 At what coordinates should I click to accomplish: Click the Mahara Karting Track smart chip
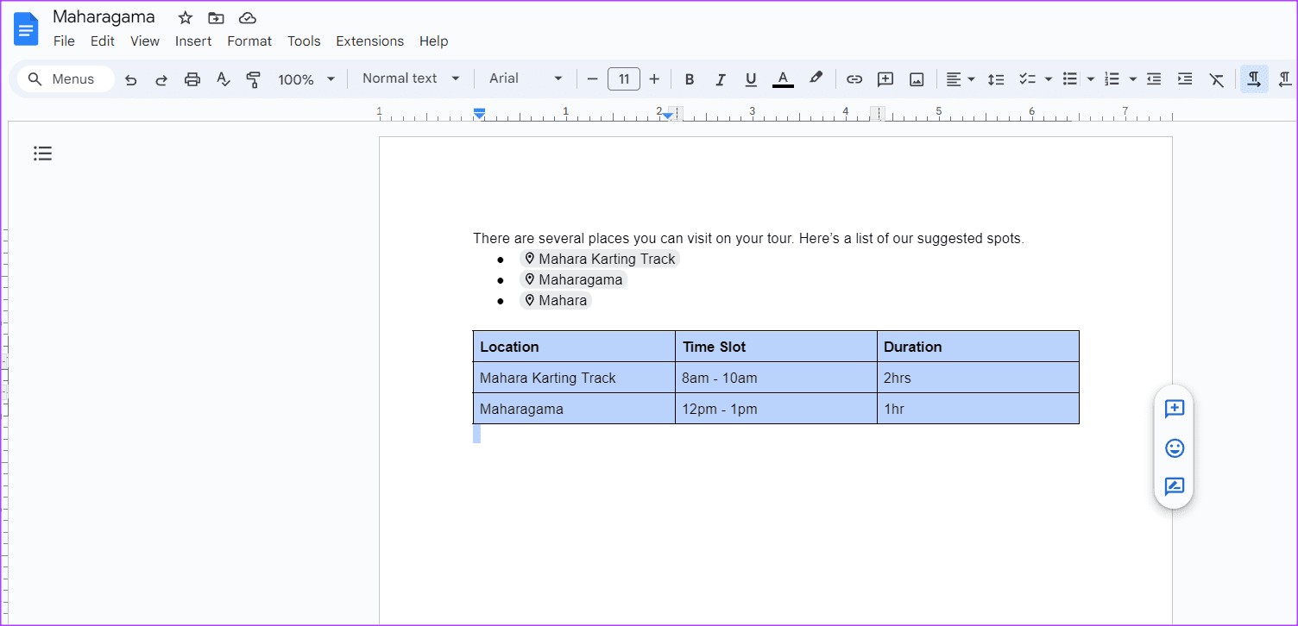pos(600,258)
